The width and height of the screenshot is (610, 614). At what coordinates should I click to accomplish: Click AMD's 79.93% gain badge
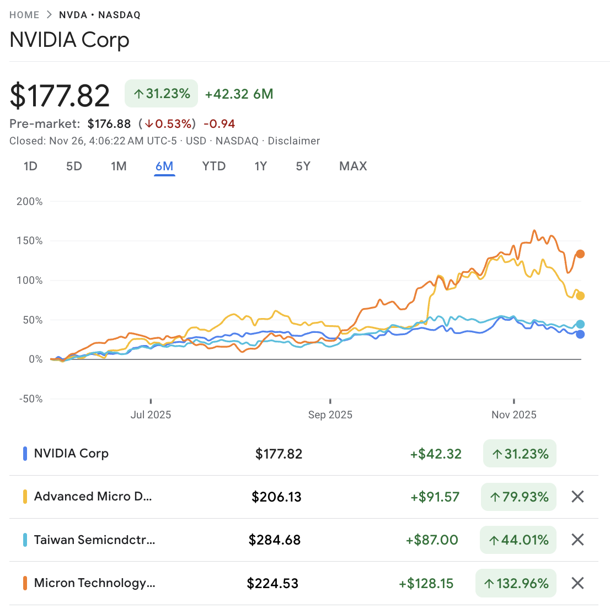click(518, 497)
